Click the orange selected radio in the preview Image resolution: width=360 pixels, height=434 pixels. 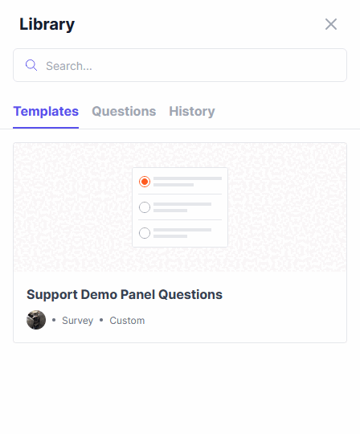pos(145,182)
